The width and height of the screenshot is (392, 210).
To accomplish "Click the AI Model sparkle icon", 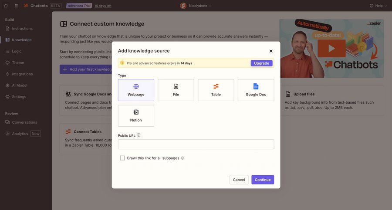I will tap(7, 85).
